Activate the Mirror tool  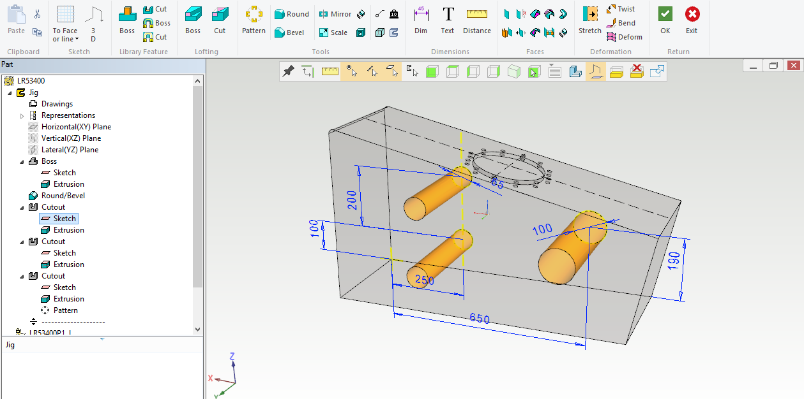point(335,14)
